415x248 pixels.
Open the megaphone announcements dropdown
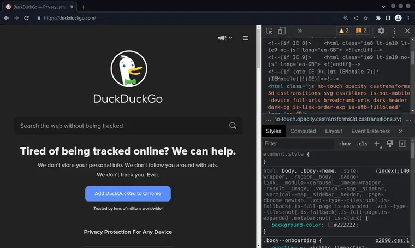(225, 38)
